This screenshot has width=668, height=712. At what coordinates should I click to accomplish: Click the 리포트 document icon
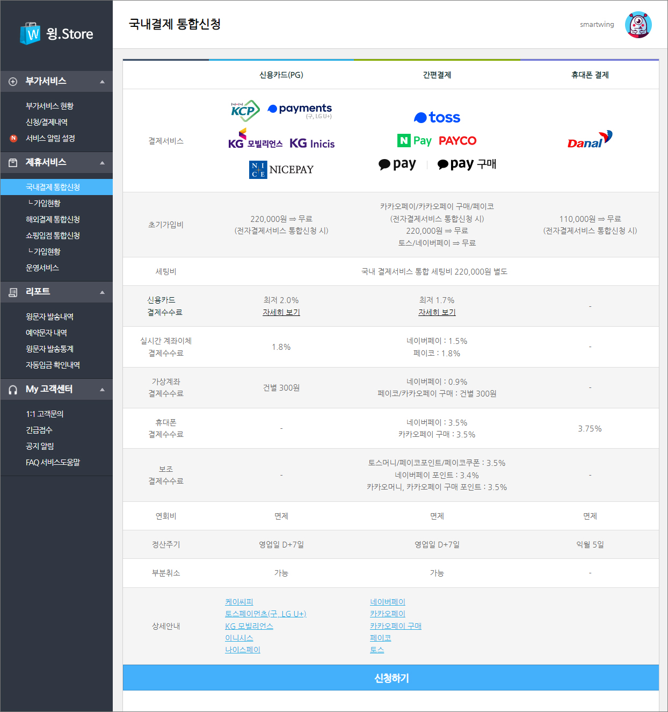pos(13,292)
